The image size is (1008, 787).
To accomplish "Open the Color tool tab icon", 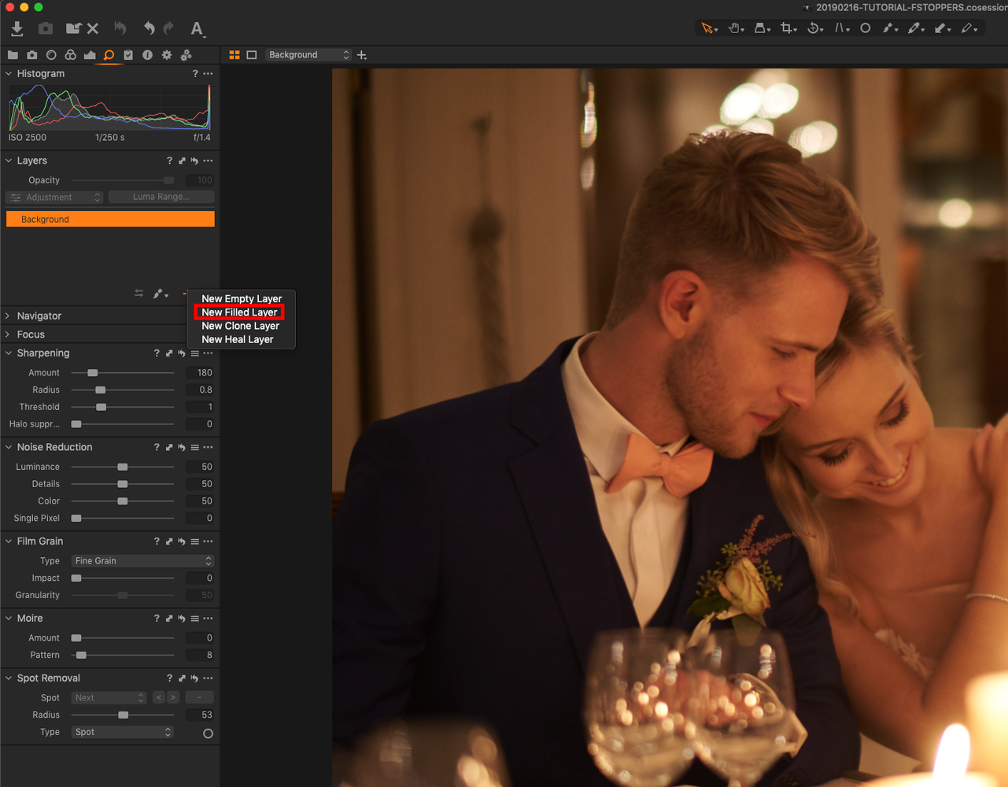I will (x=71, y=55).
